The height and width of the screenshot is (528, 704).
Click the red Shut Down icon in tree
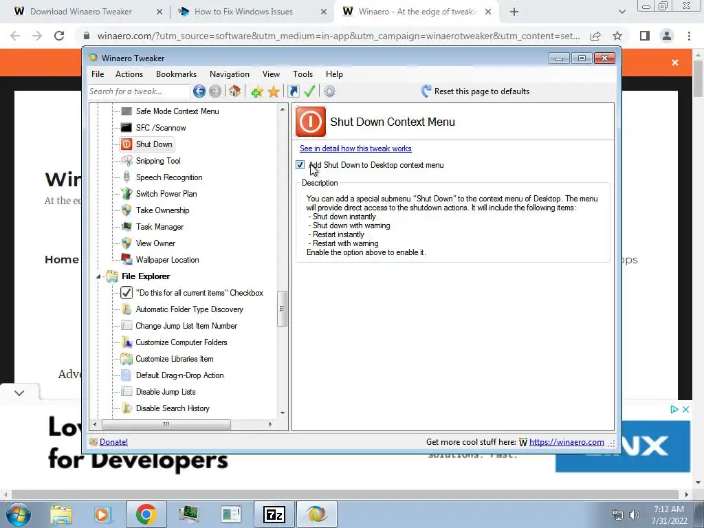pos(126,144)
